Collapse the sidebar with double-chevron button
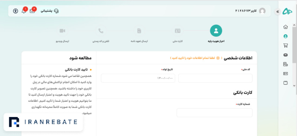 tap(277, 12)
